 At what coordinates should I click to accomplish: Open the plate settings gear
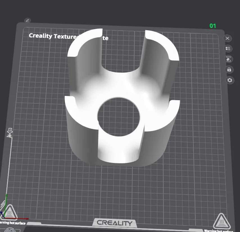[x=229, y=80]
